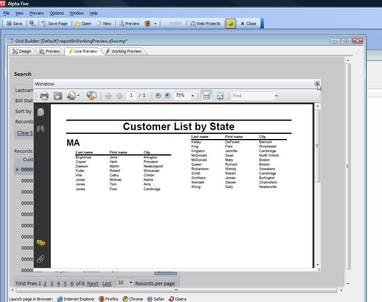The width and height of the screenshot is (382, 302).
Task: Toggle fit one full page view
Action: point(220,96)
